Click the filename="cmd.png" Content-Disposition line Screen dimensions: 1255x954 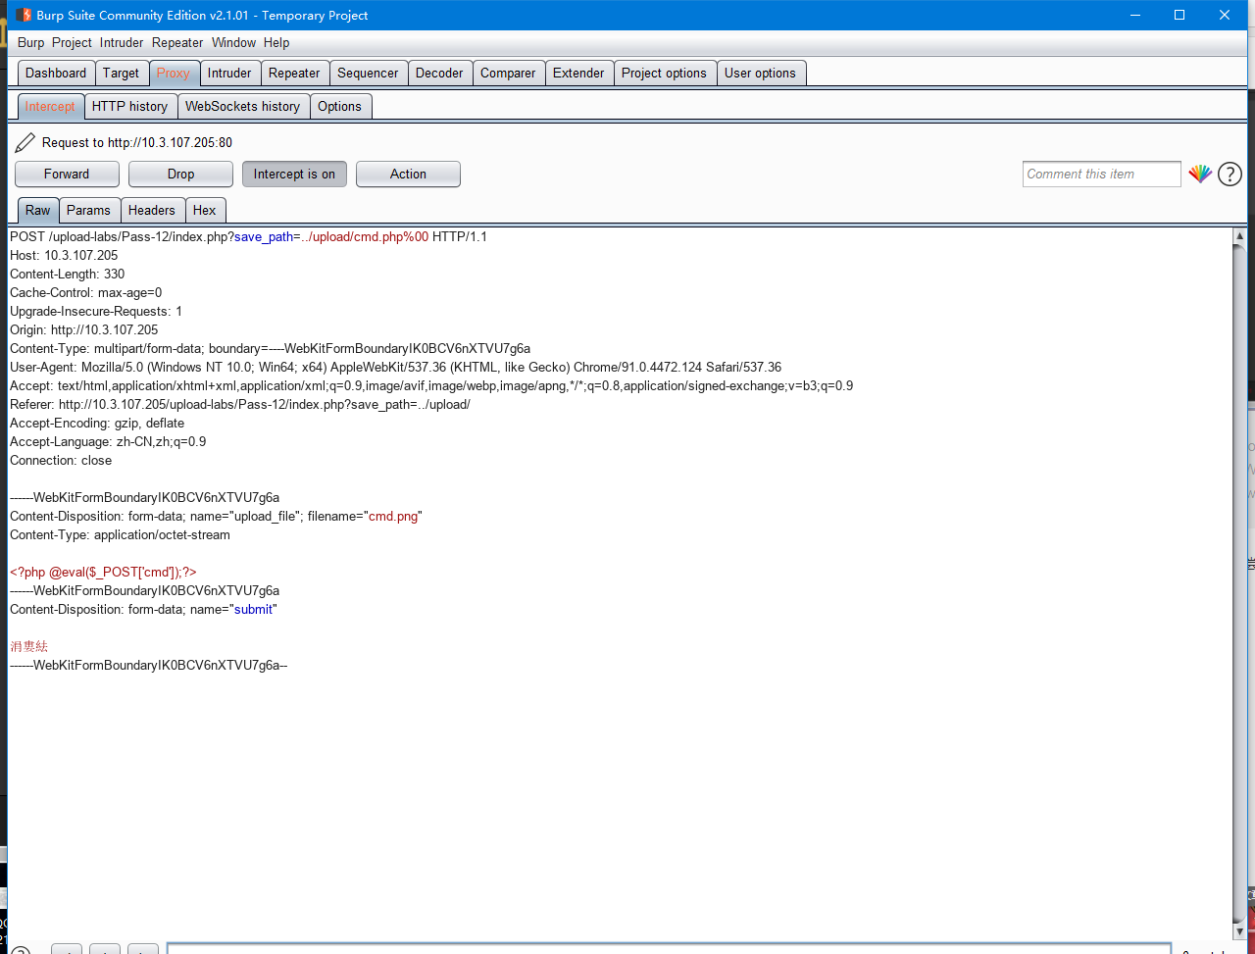click(216, 516)
